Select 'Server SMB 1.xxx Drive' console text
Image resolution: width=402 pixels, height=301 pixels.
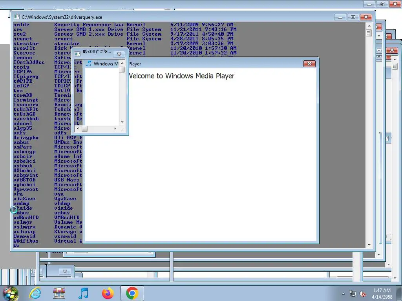[x=89, y=29]
